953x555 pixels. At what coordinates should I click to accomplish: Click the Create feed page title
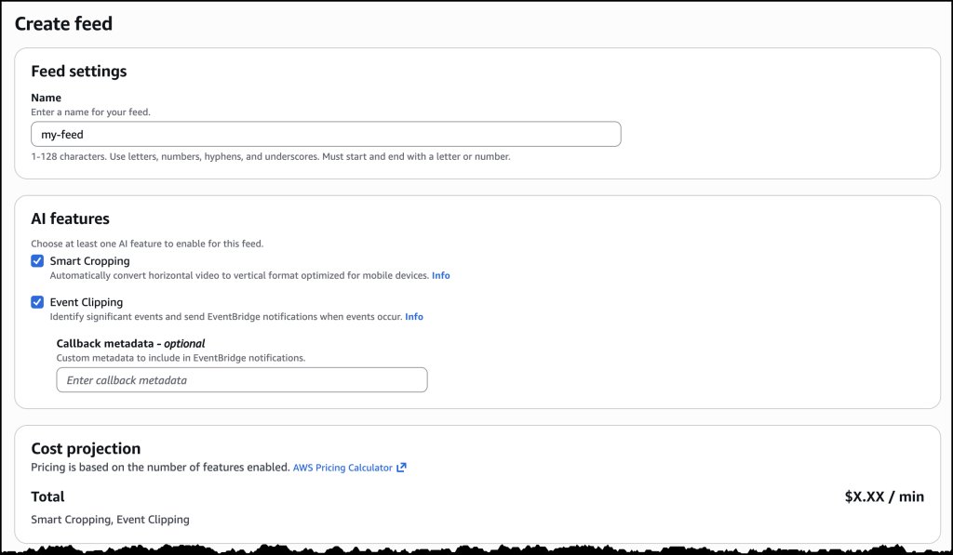[x=62, y=23]
